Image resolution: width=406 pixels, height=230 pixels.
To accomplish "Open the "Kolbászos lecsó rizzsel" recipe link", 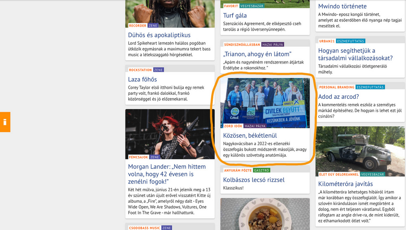I will [254, 180].
